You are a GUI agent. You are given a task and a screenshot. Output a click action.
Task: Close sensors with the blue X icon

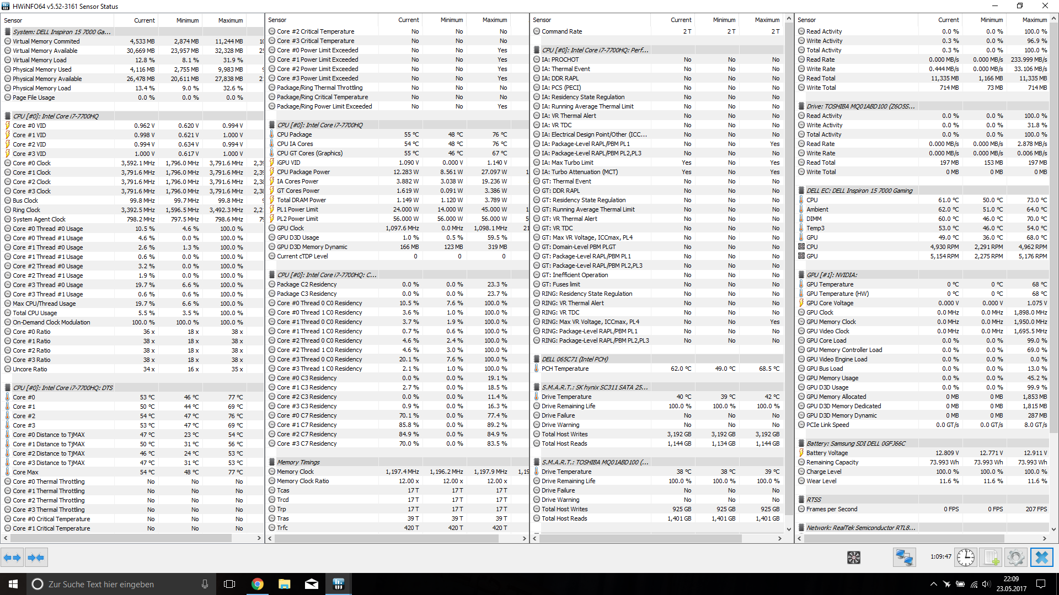1041,558
